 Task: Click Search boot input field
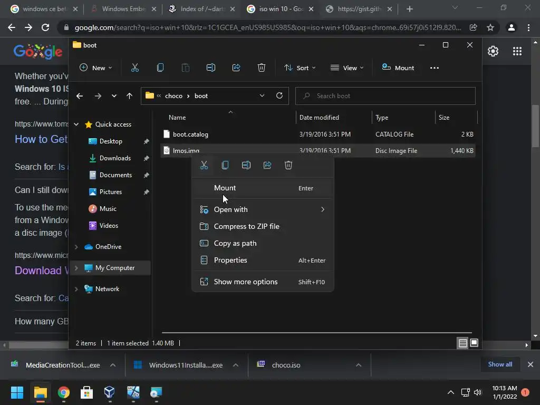coord(385,96)
